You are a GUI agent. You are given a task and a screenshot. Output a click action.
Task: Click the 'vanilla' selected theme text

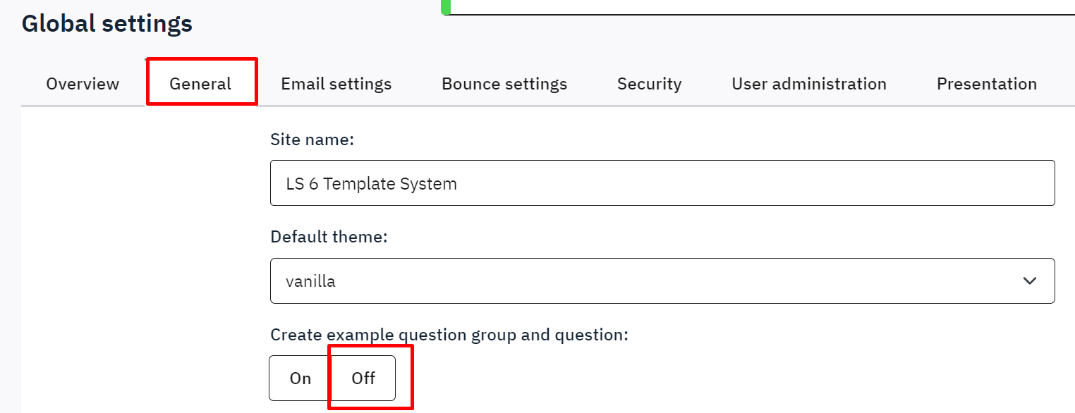[x=310, y=281]
